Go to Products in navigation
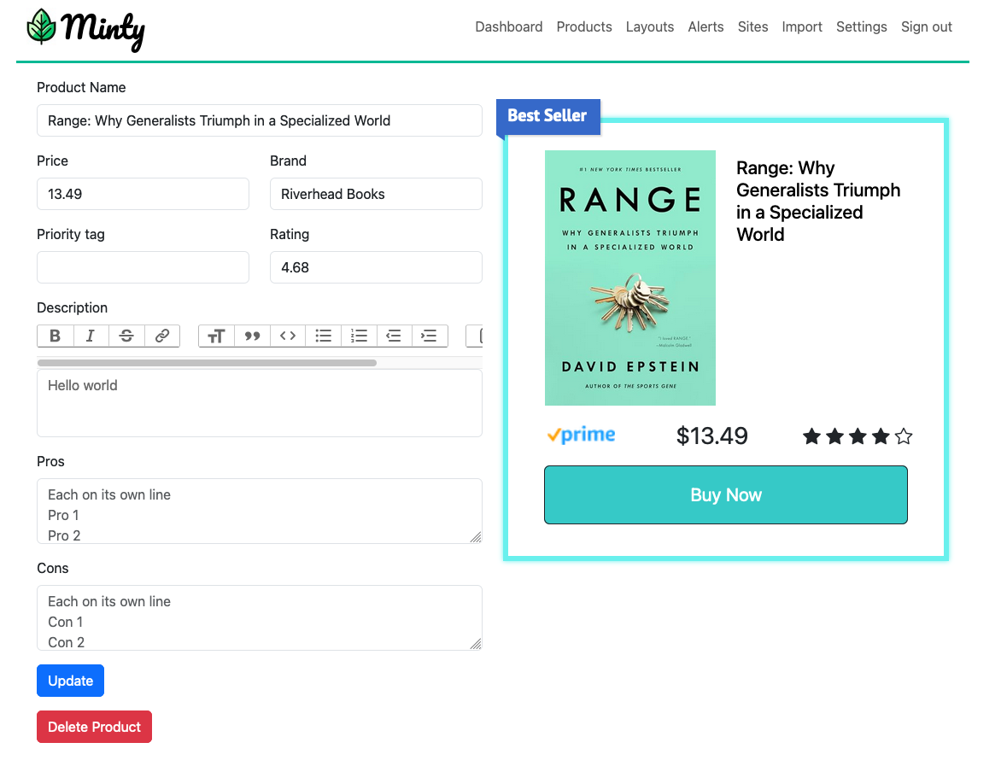 tap(584, 27)
